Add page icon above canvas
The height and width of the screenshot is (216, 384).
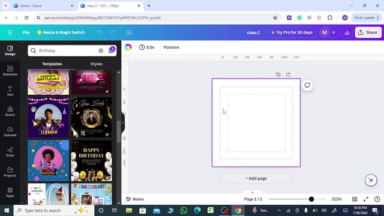288,74
